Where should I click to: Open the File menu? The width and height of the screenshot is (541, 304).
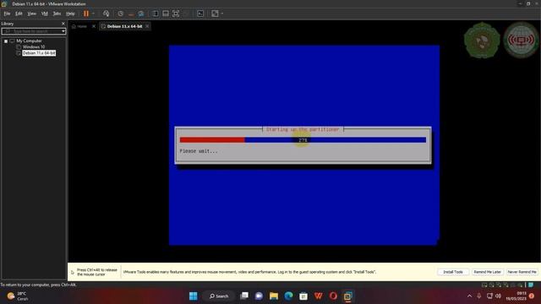coord(7,14)
